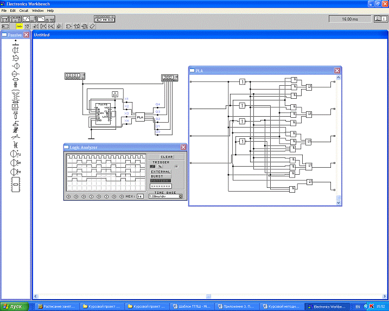Click the chip package icon in Passive panel
This screenshot has width=389, height=311.
tap(15, 185)
